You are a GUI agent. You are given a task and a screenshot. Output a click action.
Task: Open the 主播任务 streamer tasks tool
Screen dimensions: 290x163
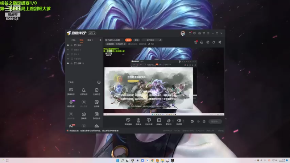click(x=96, y=92)
